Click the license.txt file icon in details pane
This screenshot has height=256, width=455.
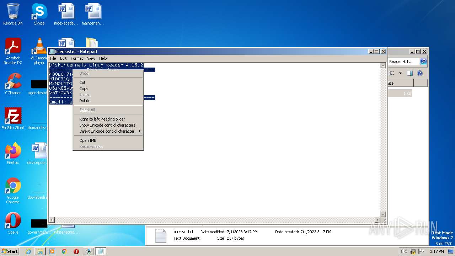160,236
